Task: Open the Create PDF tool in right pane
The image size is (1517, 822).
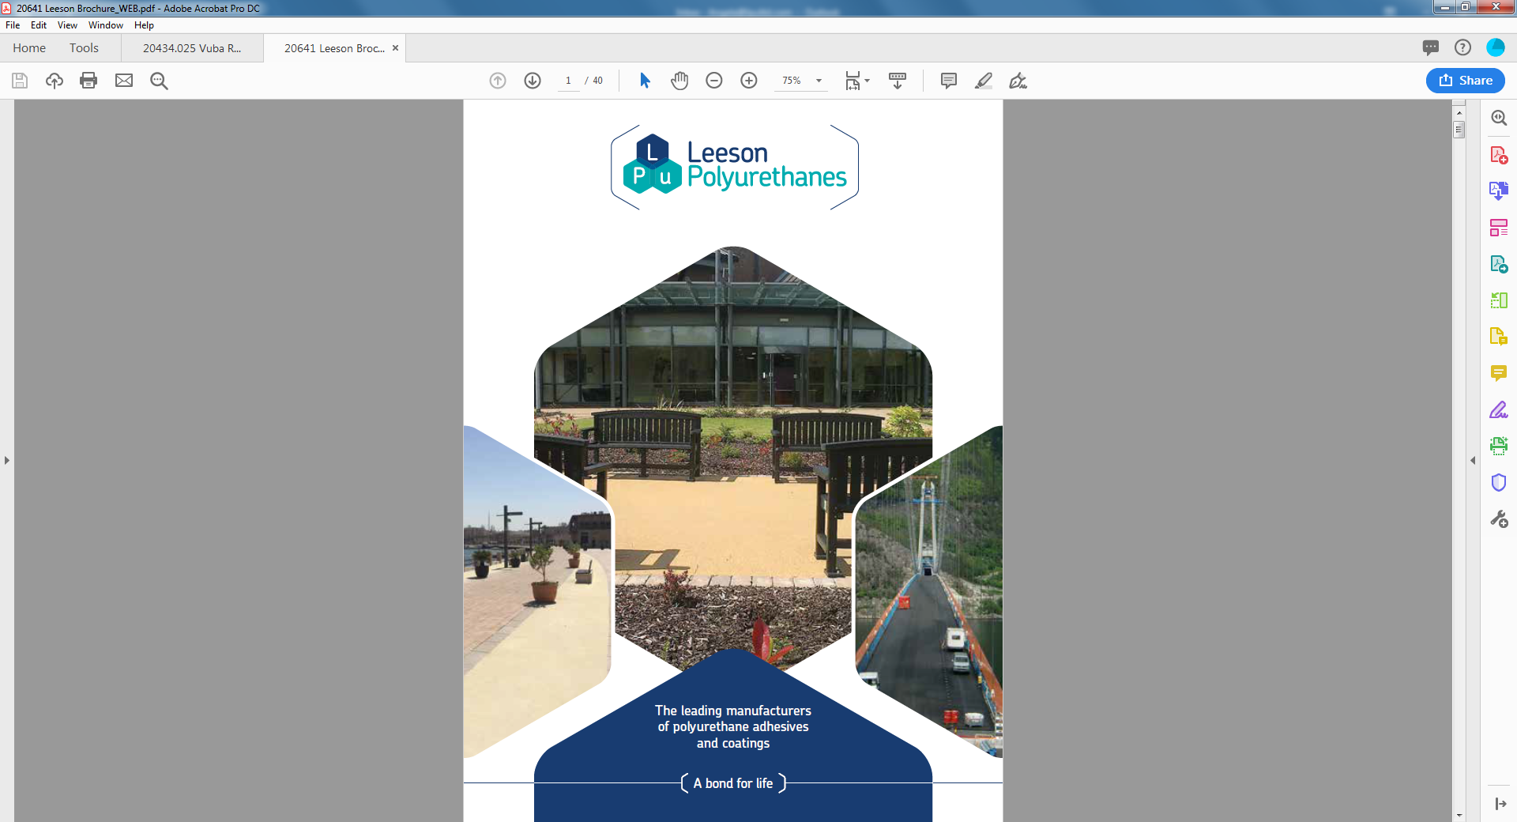Action: [x=1499, y=155]
